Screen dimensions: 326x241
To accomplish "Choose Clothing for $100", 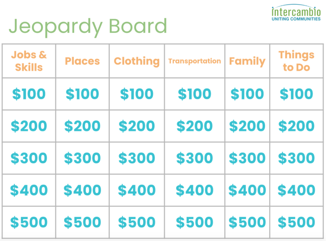I will pos(137,94).
